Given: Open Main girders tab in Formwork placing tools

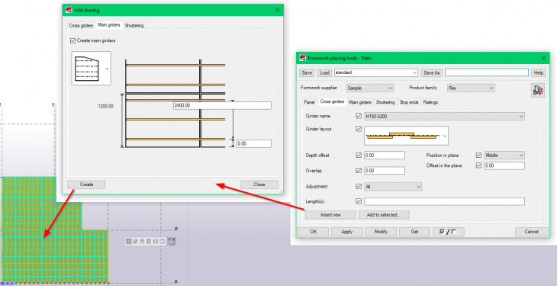Looking at the screenshot, I should [x=360, y=102].
